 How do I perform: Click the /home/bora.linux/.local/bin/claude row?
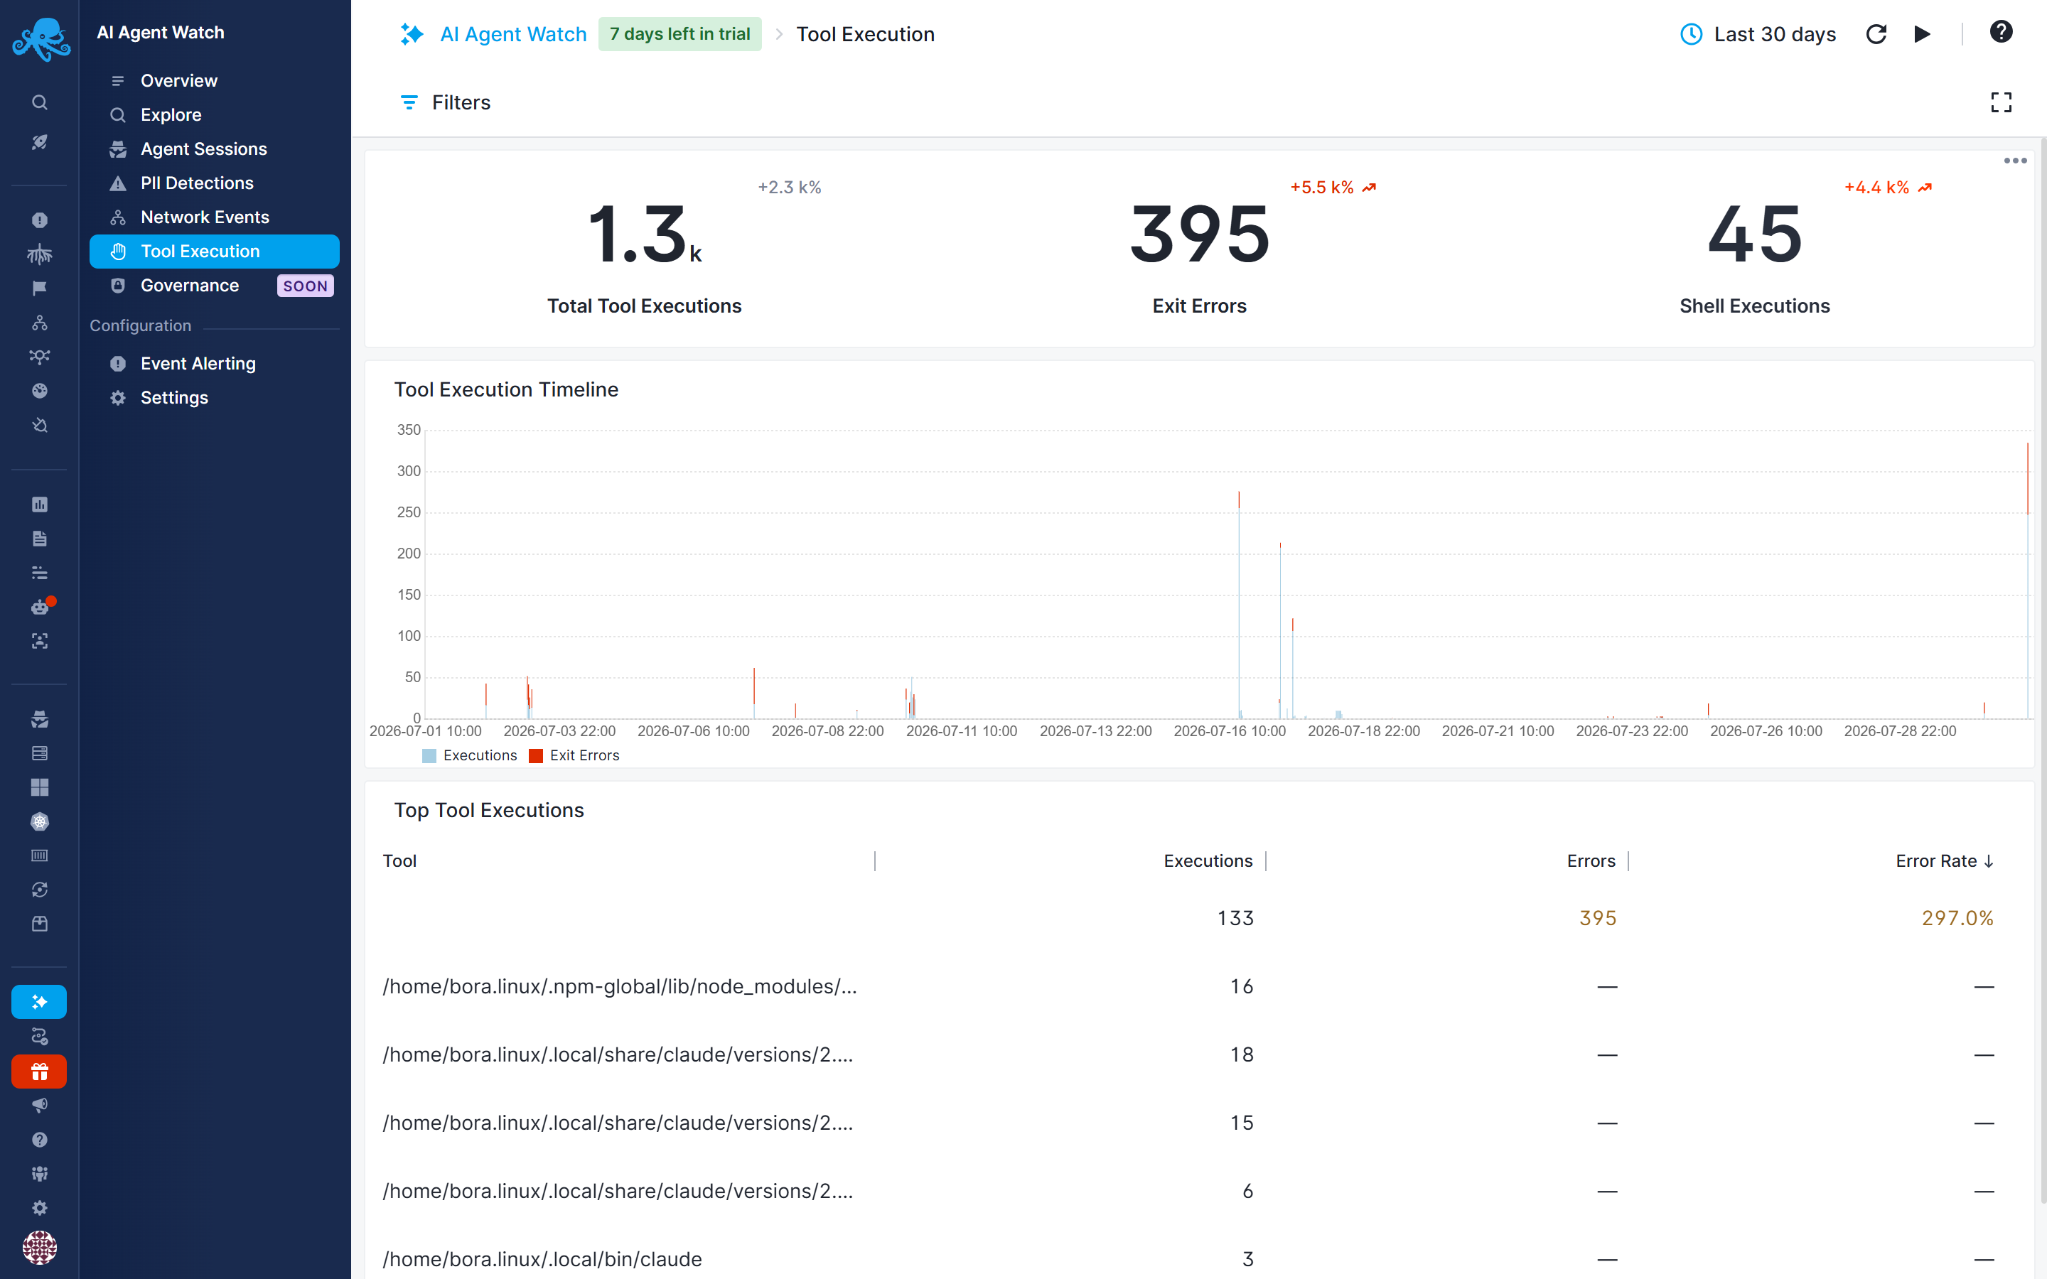click(x=1188, y=1258)
